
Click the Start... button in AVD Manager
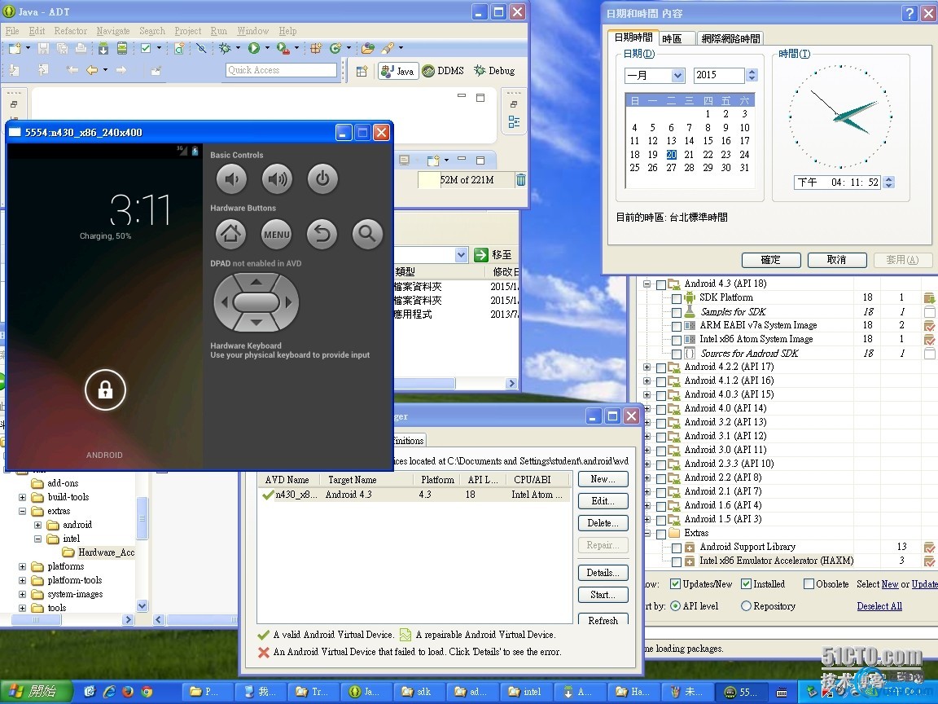603,595
